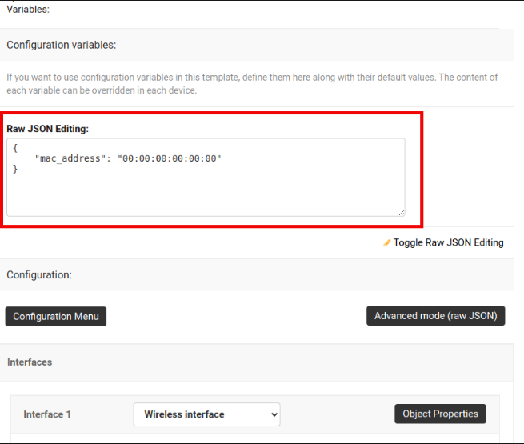Collapse the Interfaces section header
The height and width of the screenshot is (444, 524).
coord(30,362)
